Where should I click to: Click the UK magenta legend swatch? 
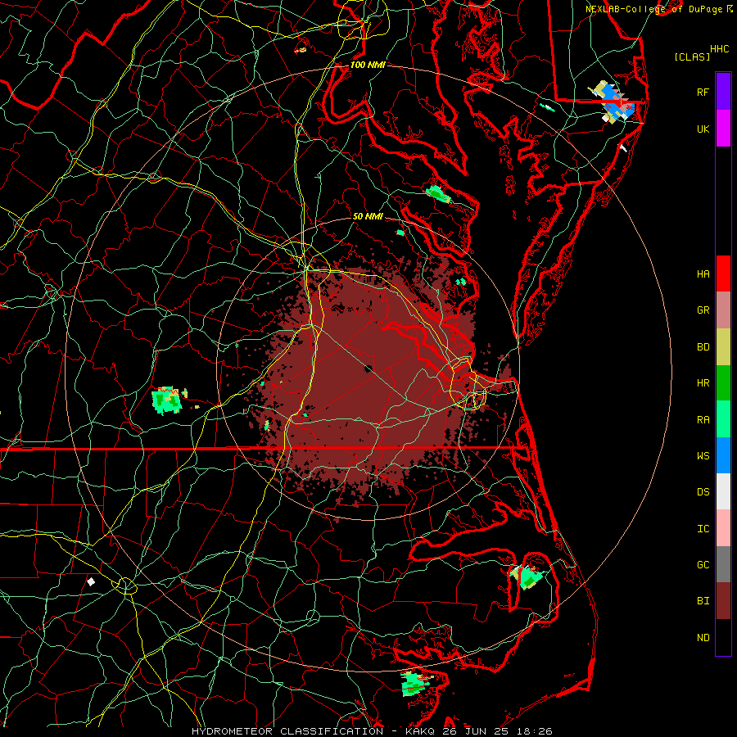pos(723,129)
